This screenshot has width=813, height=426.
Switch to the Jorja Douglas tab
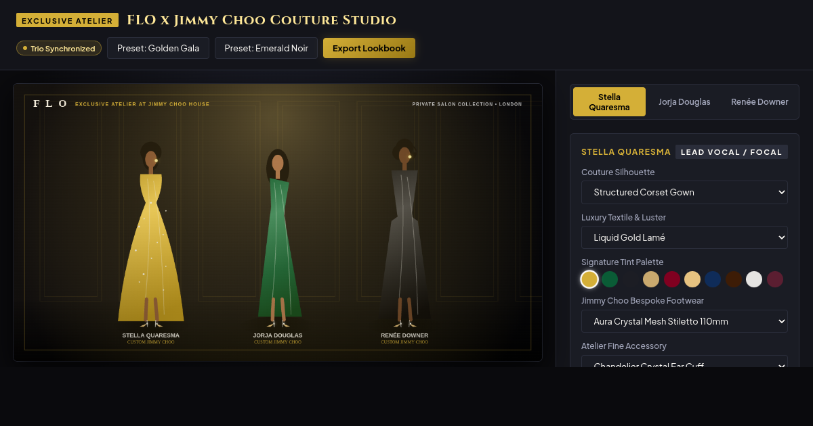click(684, 102)
